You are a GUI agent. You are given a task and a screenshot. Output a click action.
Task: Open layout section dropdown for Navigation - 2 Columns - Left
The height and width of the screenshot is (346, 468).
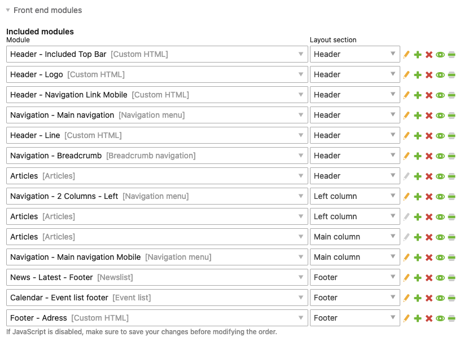pos(355,196)
